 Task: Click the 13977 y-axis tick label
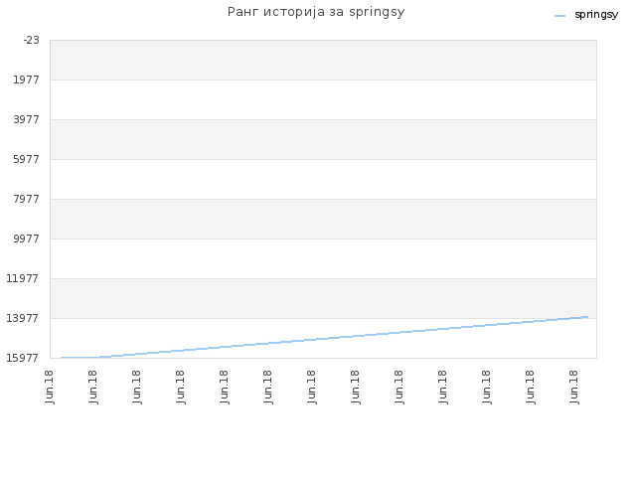point(23,318)
